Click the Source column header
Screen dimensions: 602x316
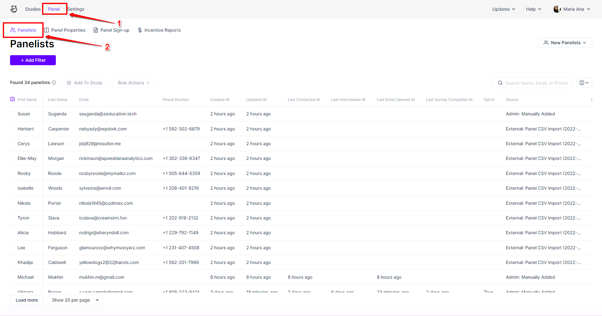[x=512, y=100]
